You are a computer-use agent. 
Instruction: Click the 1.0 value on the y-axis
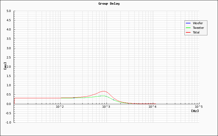9,85
